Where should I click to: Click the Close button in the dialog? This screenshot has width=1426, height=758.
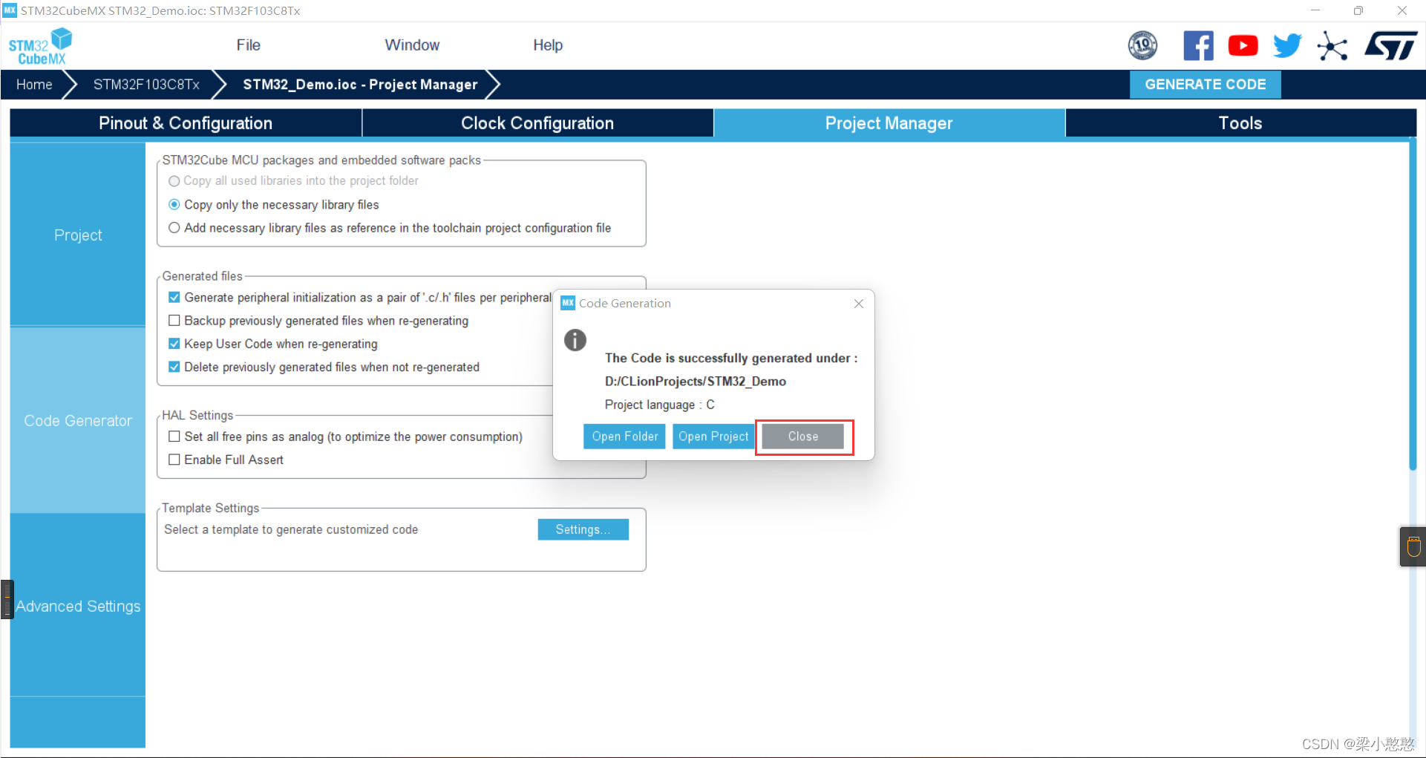pos(803,437)
